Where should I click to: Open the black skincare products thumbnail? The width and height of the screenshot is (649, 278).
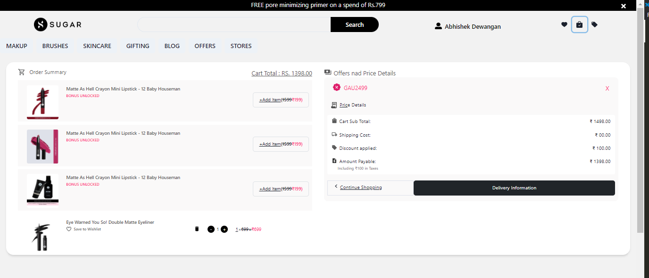[42, 190]
